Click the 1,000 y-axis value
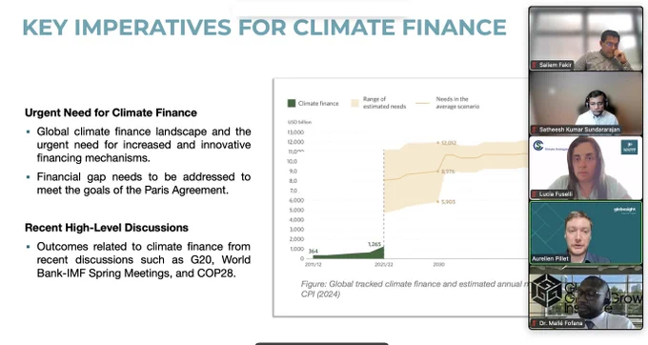Viewport: 648px width, 345px height. click(296, 249)
